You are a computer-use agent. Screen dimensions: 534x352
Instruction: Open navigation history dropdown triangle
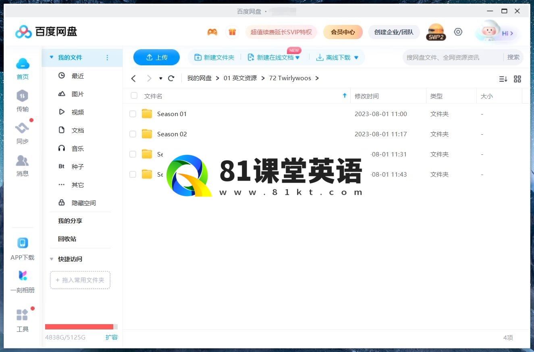tap(160, 79)
